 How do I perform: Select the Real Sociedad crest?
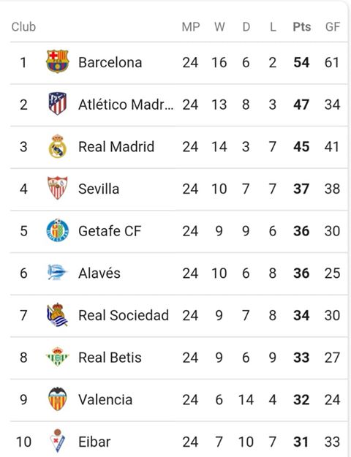pos(58,314)
